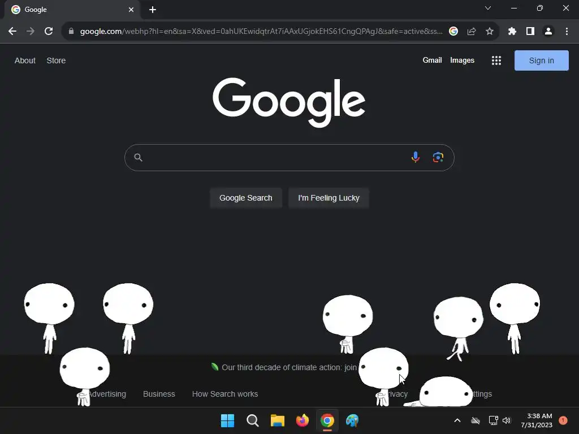Open network status tray icon
The image size is (579, 434).
pyautogui.click(x=493, y=420)
